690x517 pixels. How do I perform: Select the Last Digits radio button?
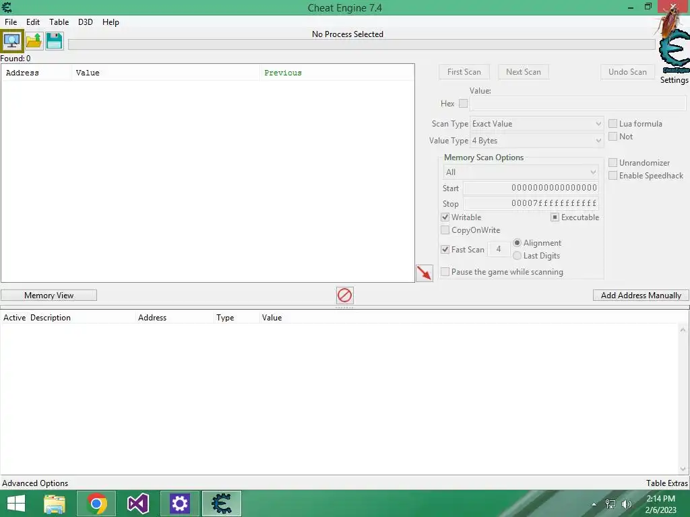pyautogui.click(x=517, y=255)
